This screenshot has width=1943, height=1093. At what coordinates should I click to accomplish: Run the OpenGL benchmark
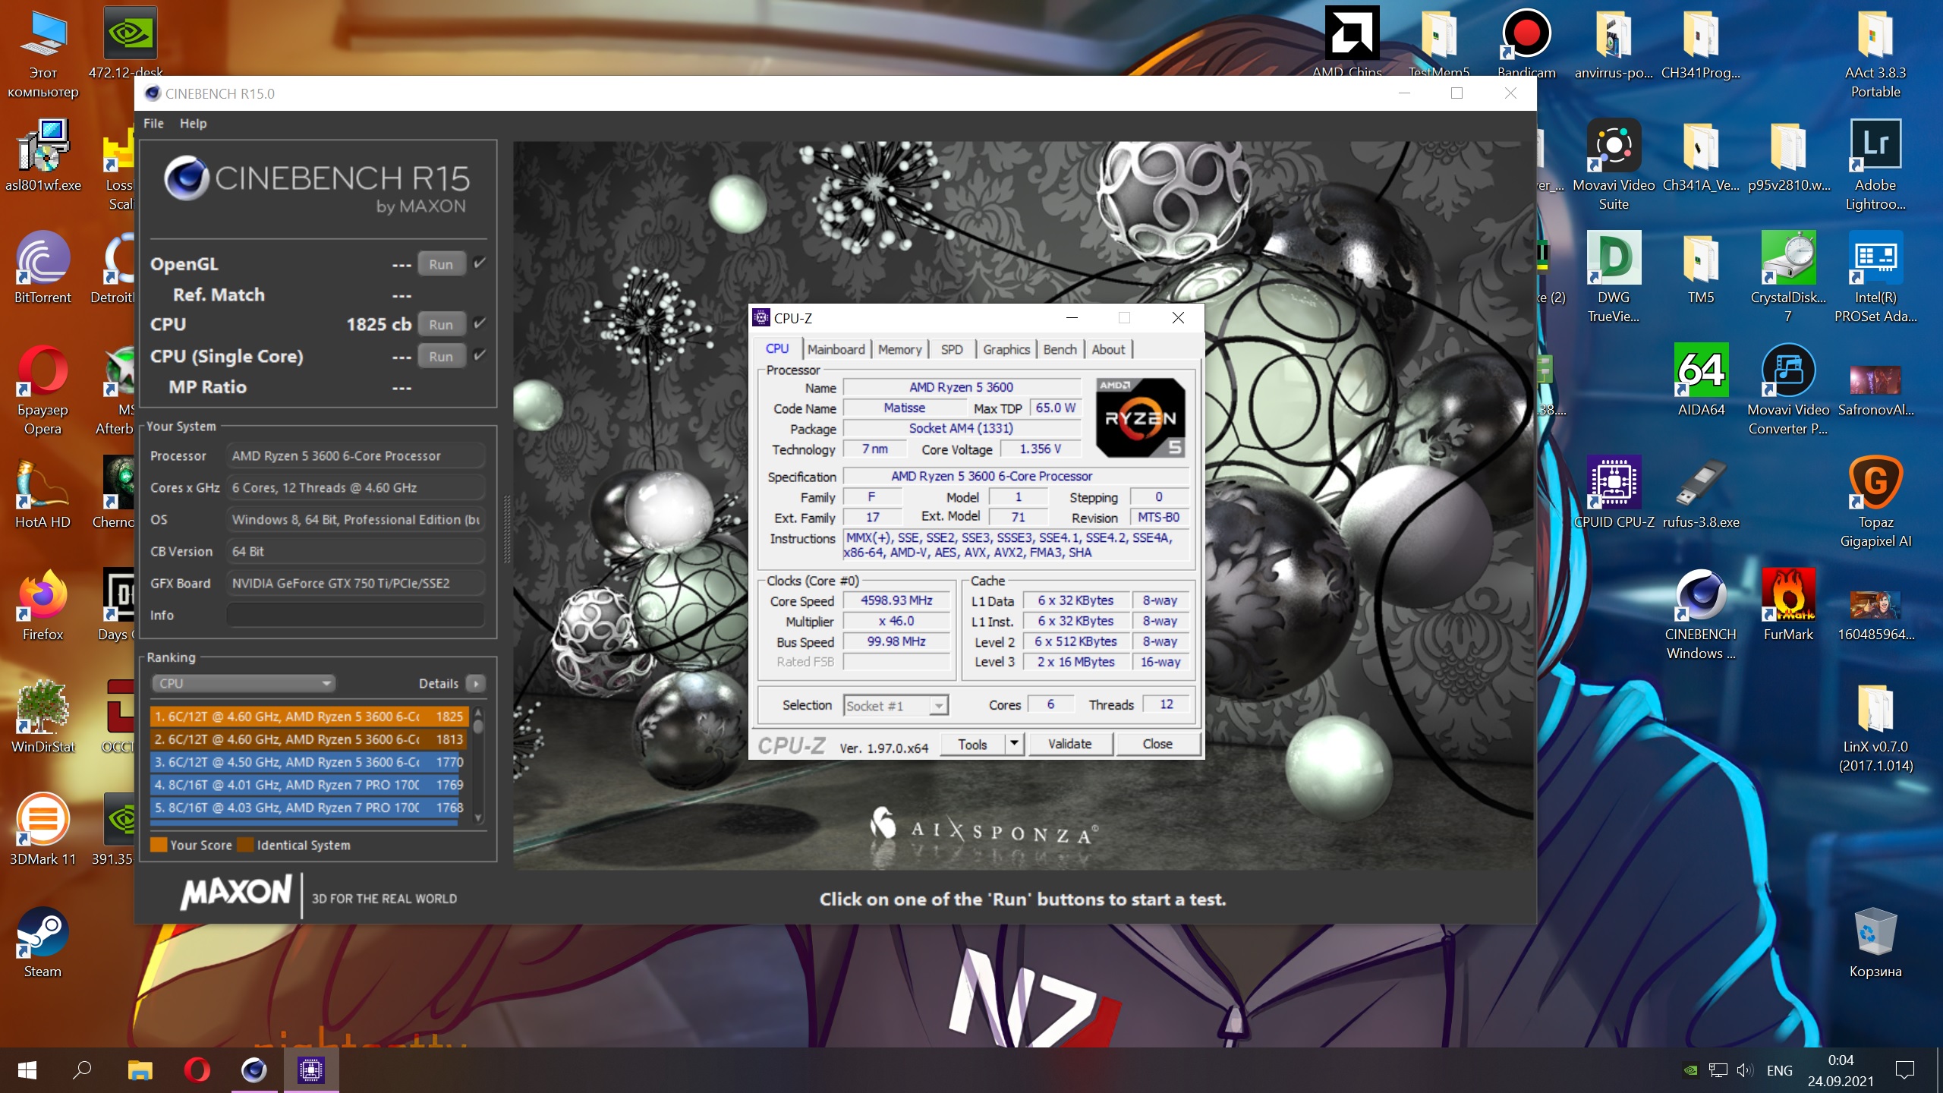pyautogui.click(x=441, y=264)
